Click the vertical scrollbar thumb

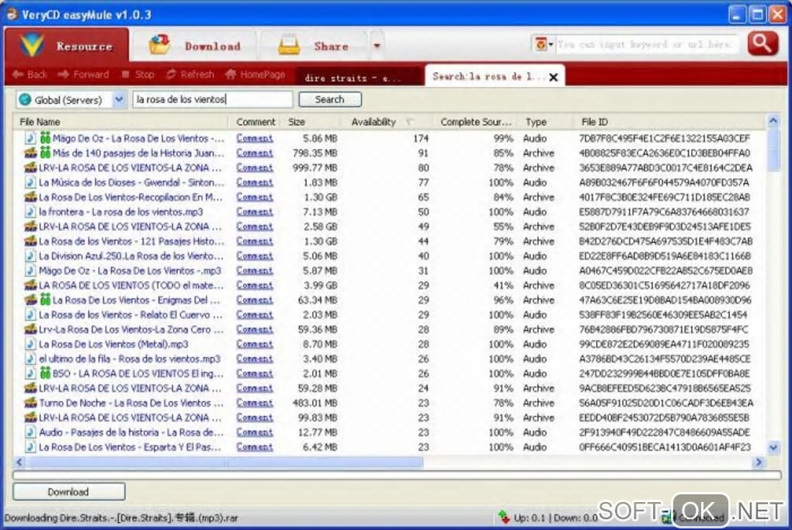[773, 151]
